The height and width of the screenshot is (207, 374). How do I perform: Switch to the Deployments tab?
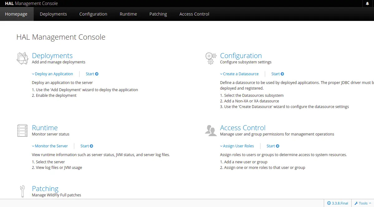pos(53,14)
